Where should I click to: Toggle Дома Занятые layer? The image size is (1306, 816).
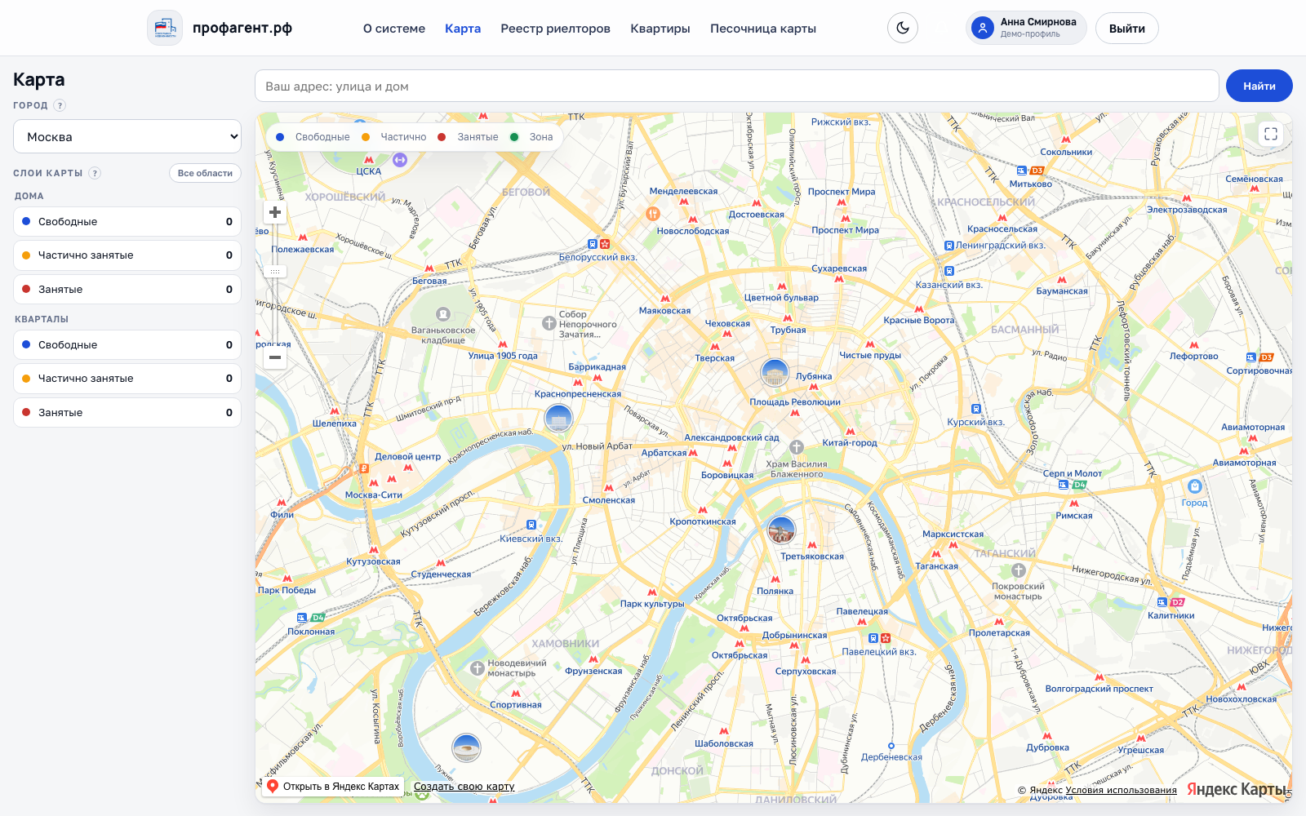click(x=127, y=289)
